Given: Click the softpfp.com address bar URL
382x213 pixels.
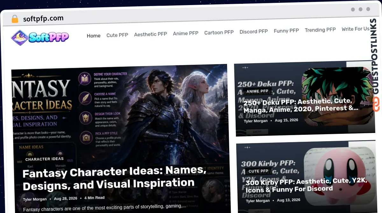Looking at the screenshot, I should (43, 18).
